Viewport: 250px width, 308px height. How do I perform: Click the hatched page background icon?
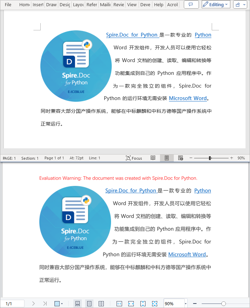coord(57,304)
